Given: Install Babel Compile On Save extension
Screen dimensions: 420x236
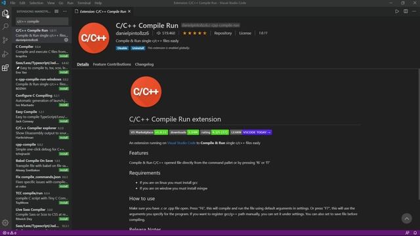Looking at the screenshot, I should [x=64, y=170].
